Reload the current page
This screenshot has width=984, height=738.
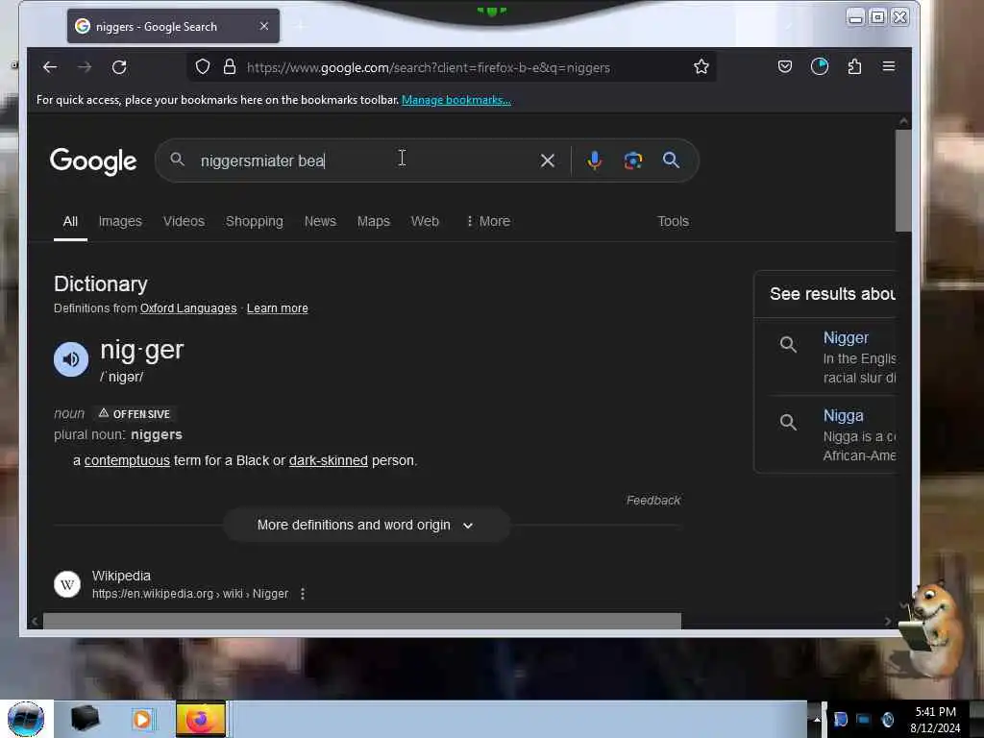[119, 67]
